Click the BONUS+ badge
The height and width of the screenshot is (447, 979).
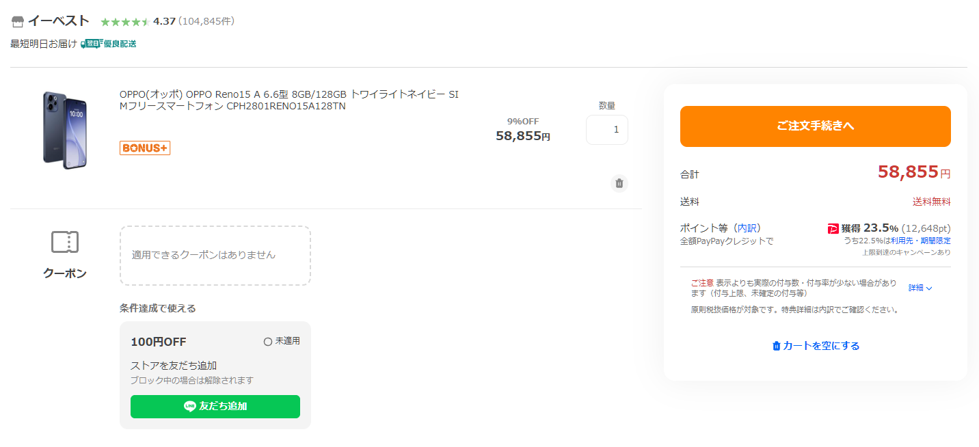click(145, 148)
